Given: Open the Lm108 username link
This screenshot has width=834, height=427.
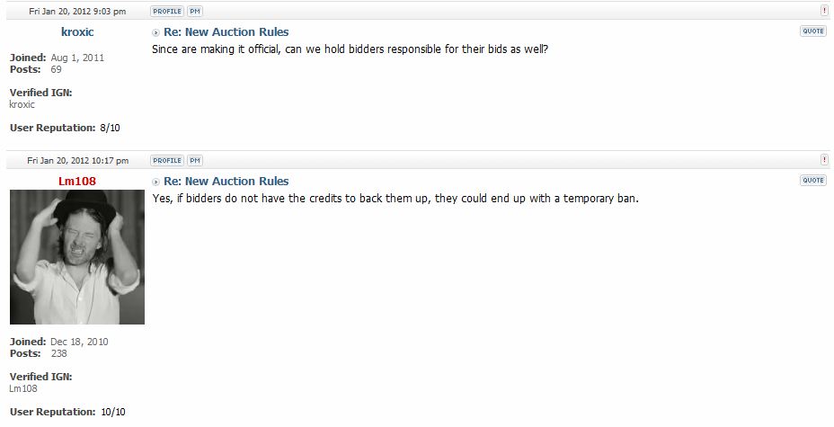Looking at the screenshot, I should [x=77, y=182].
